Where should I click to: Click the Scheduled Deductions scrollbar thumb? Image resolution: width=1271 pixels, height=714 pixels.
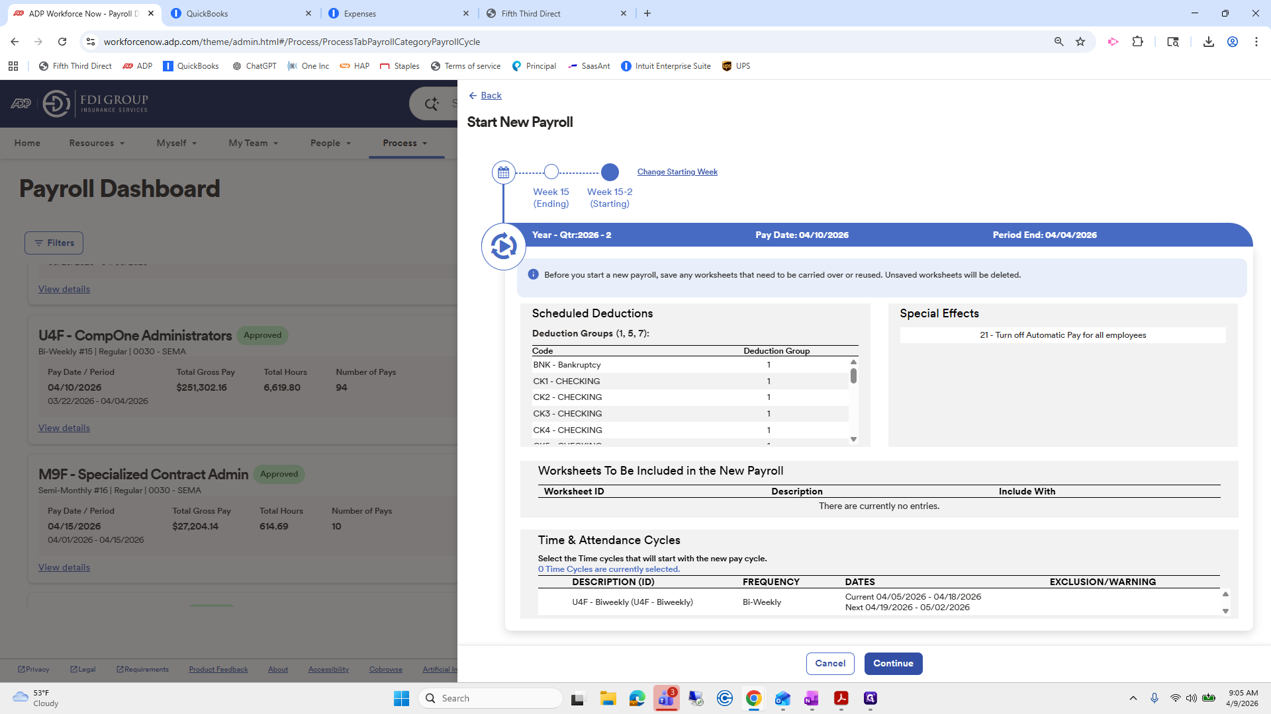pyautogui.click(x=853, y=376)
